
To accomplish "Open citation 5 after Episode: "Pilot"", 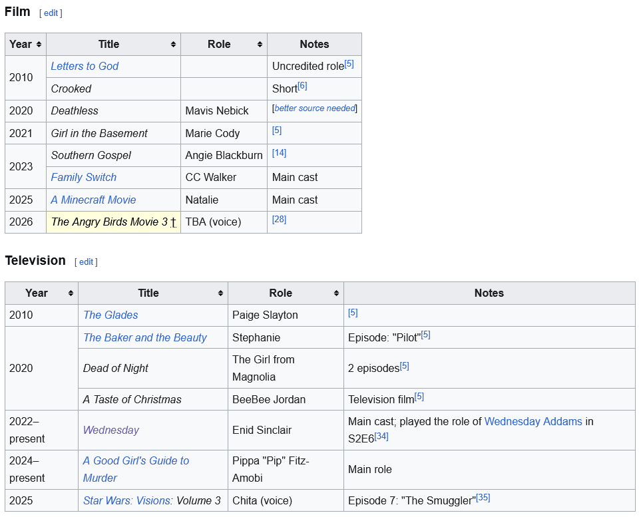I will pos(425,335).
